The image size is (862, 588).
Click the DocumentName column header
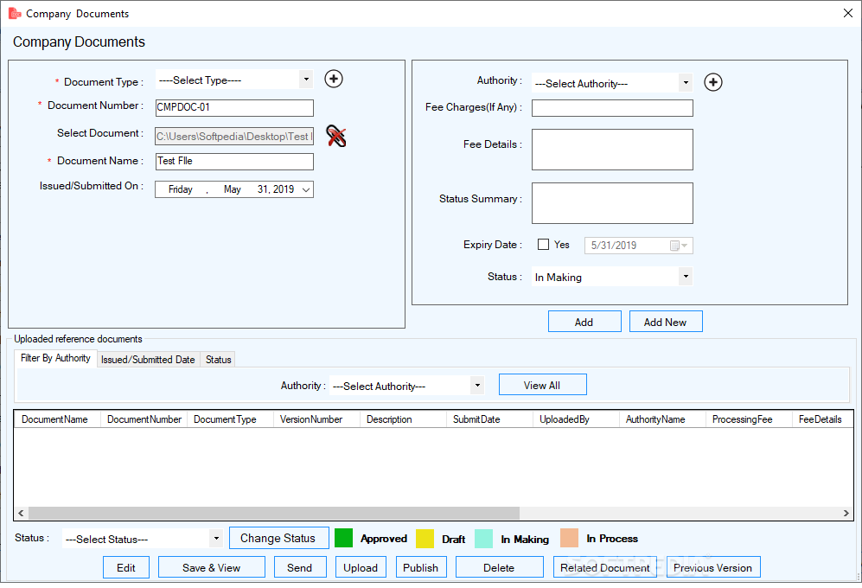point(57,419)
